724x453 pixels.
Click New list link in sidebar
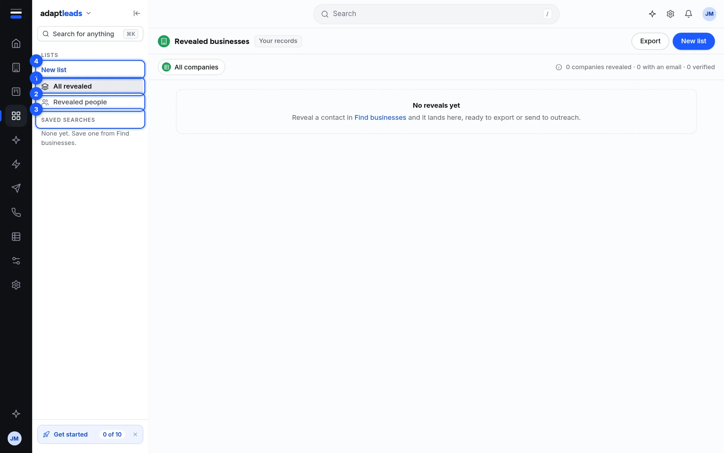pos(54,70)
